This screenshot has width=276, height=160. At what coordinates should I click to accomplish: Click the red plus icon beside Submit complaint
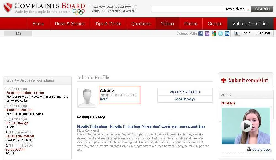tap(224, 80)
